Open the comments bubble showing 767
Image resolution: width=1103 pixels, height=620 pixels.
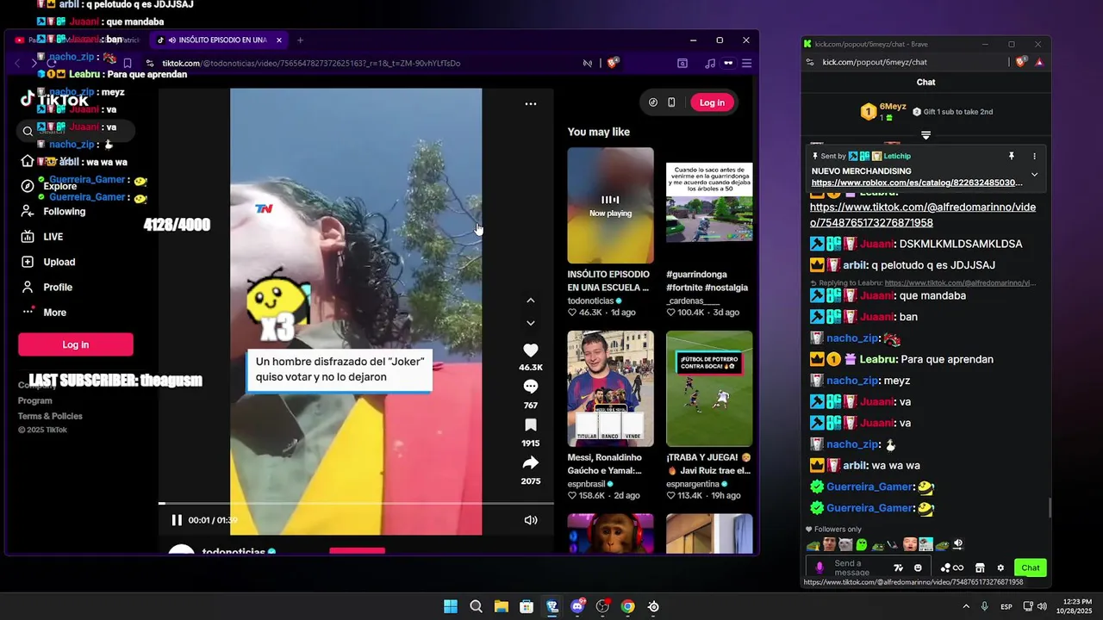(531, 387)
